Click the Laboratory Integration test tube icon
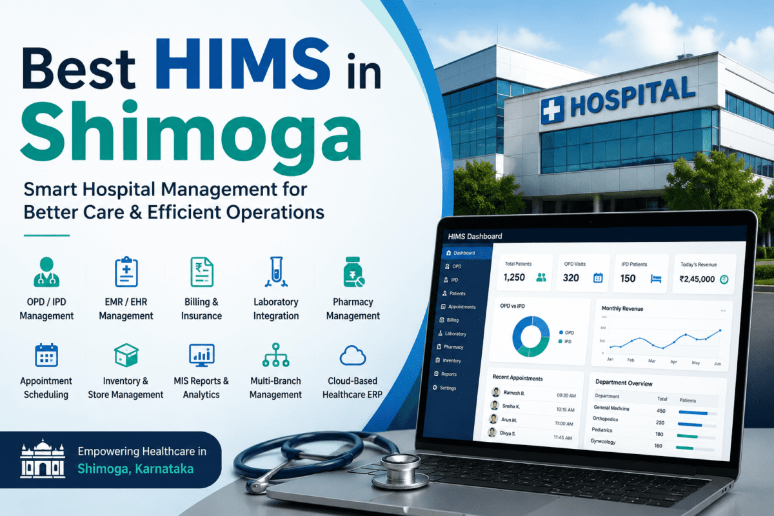 (x=275, y=272)
